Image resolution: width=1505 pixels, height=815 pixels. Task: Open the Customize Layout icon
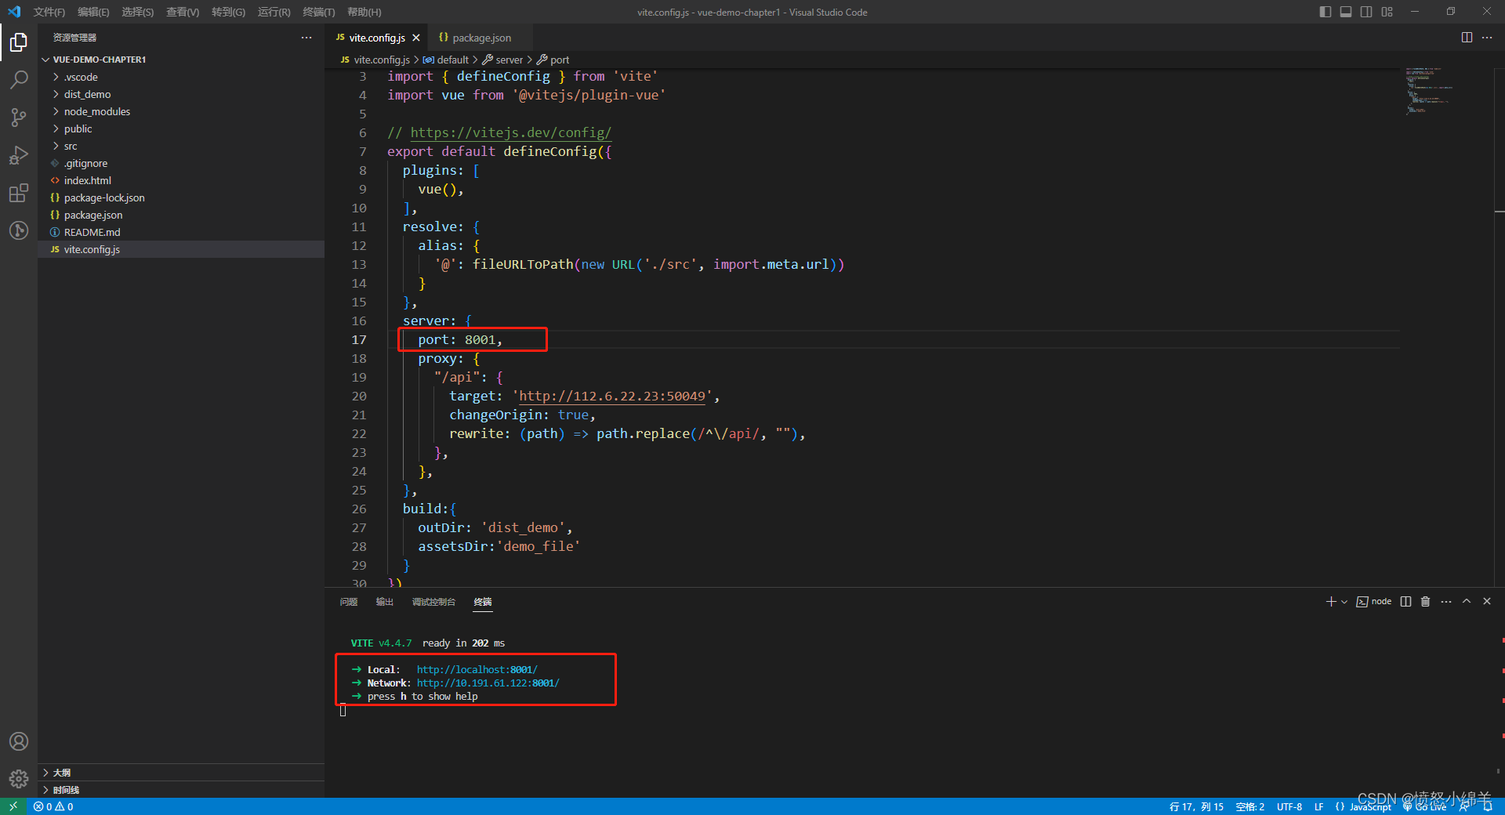tap(1387, 12)
